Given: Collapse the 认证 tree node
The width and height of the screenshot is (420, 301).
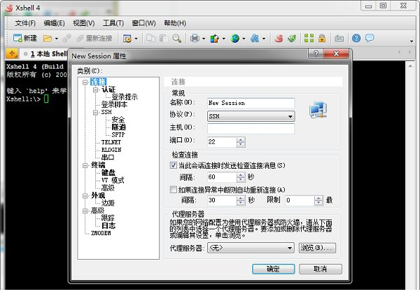Looking at the screenshot, I should tap(95, 90).
